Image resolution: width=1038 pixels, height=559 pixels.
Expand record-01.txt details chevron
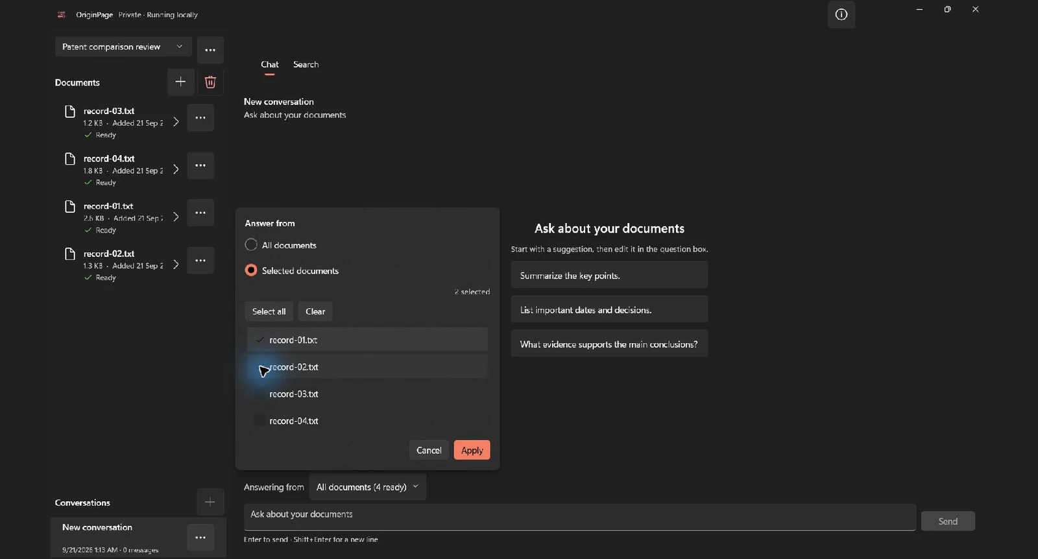(175, 217)
